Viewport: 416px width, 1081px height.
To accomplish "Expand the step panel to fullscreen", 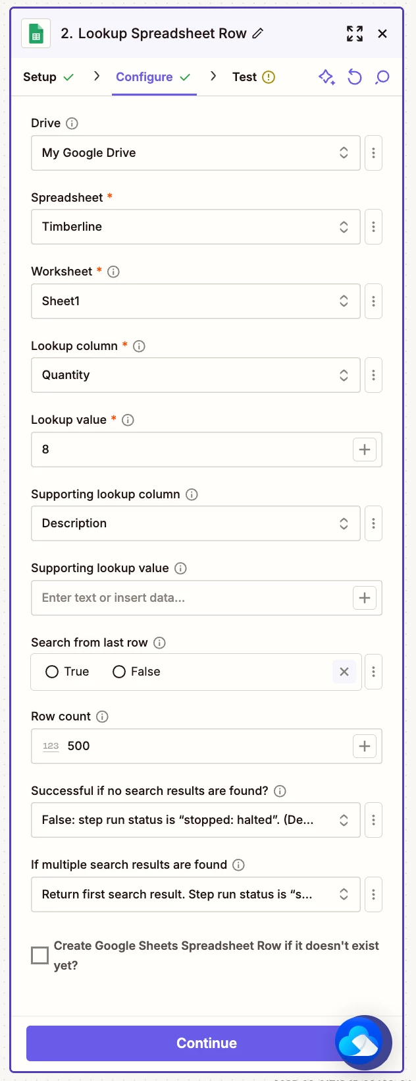I will tap(355, 34).
